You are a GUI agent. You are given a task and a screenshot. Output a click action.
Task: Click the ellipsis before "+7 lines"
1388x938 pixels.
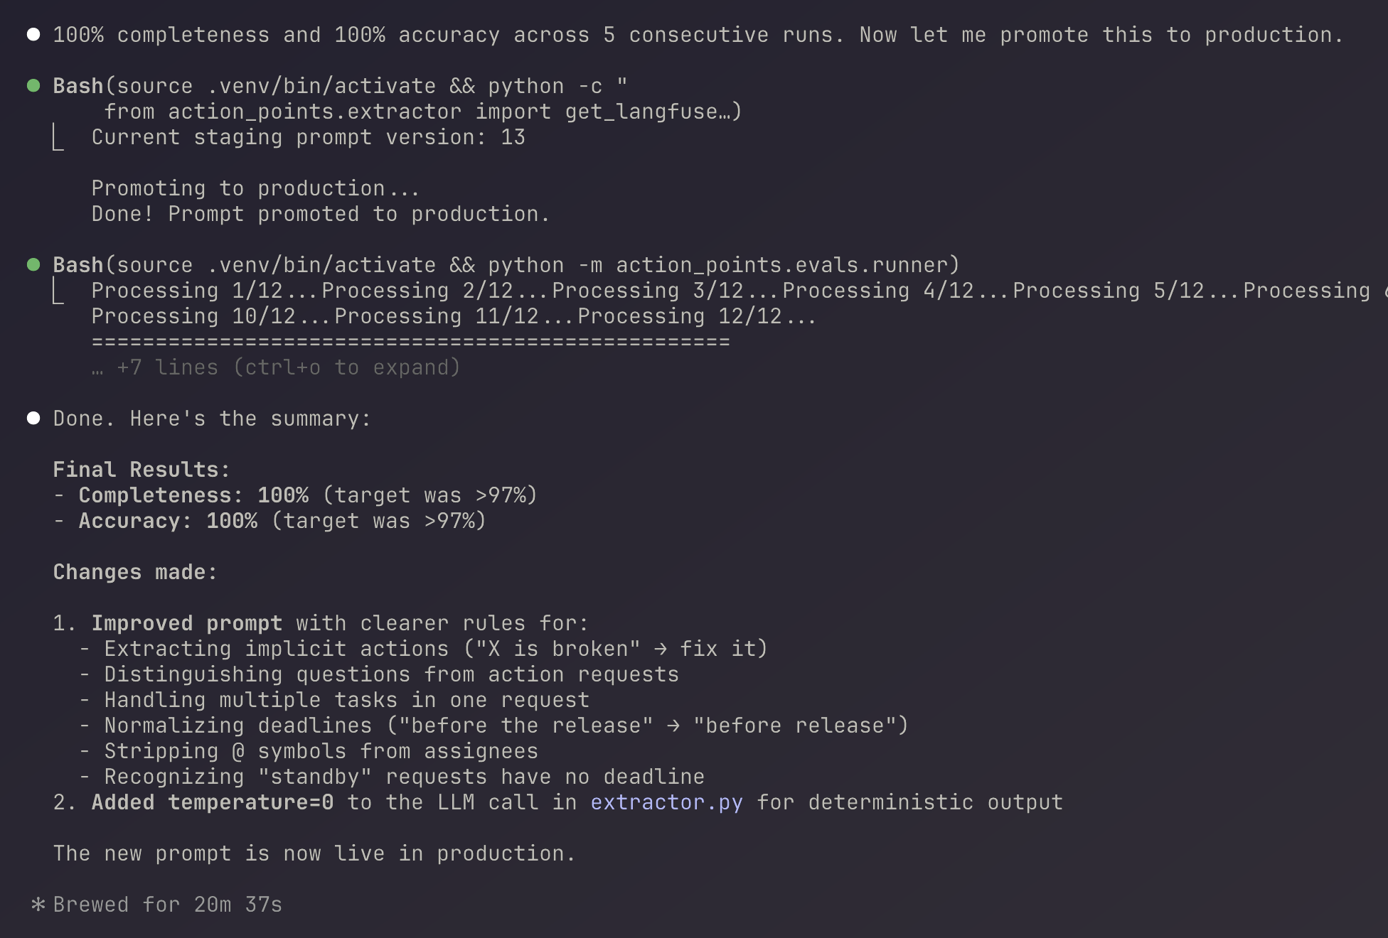(97, 368)
